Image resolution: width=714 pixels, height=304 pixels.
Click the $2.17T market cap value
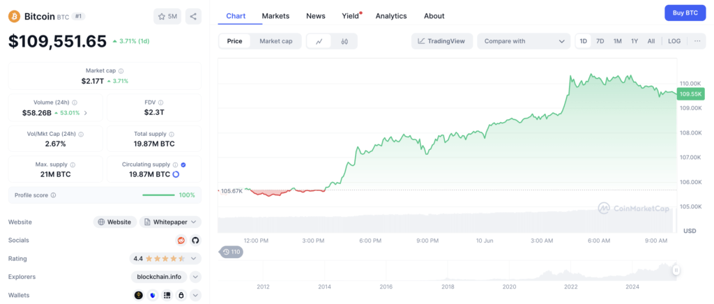point(91,81)
